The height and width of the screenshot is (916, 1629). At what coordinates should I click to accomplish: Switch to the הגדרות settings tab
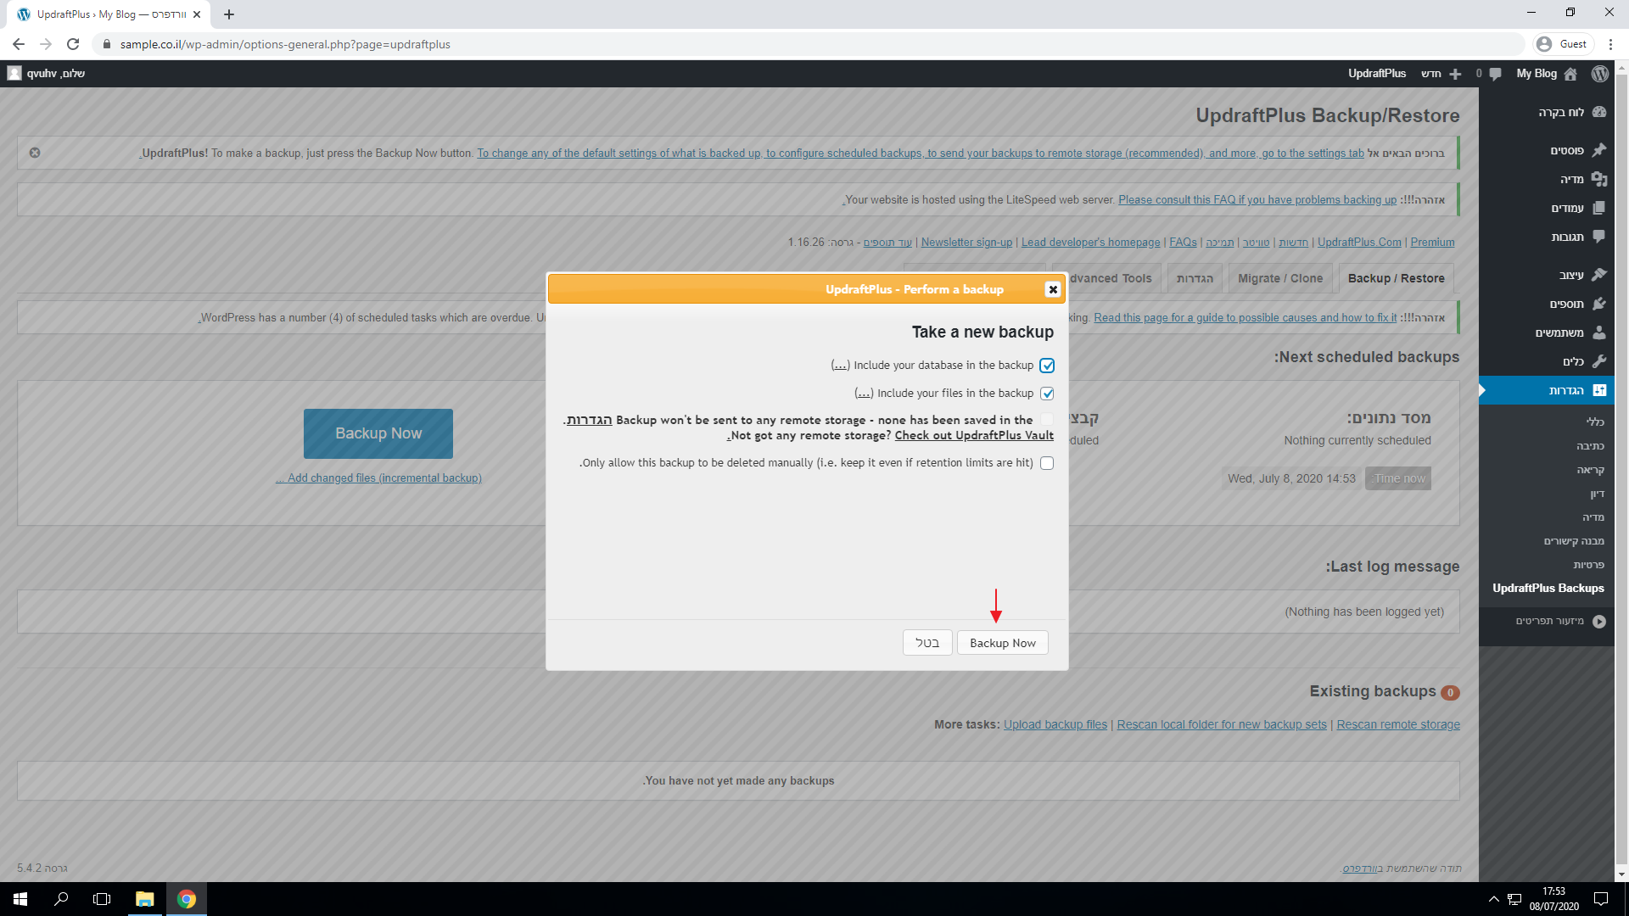pyautogui.click(x=1195, y=278)
